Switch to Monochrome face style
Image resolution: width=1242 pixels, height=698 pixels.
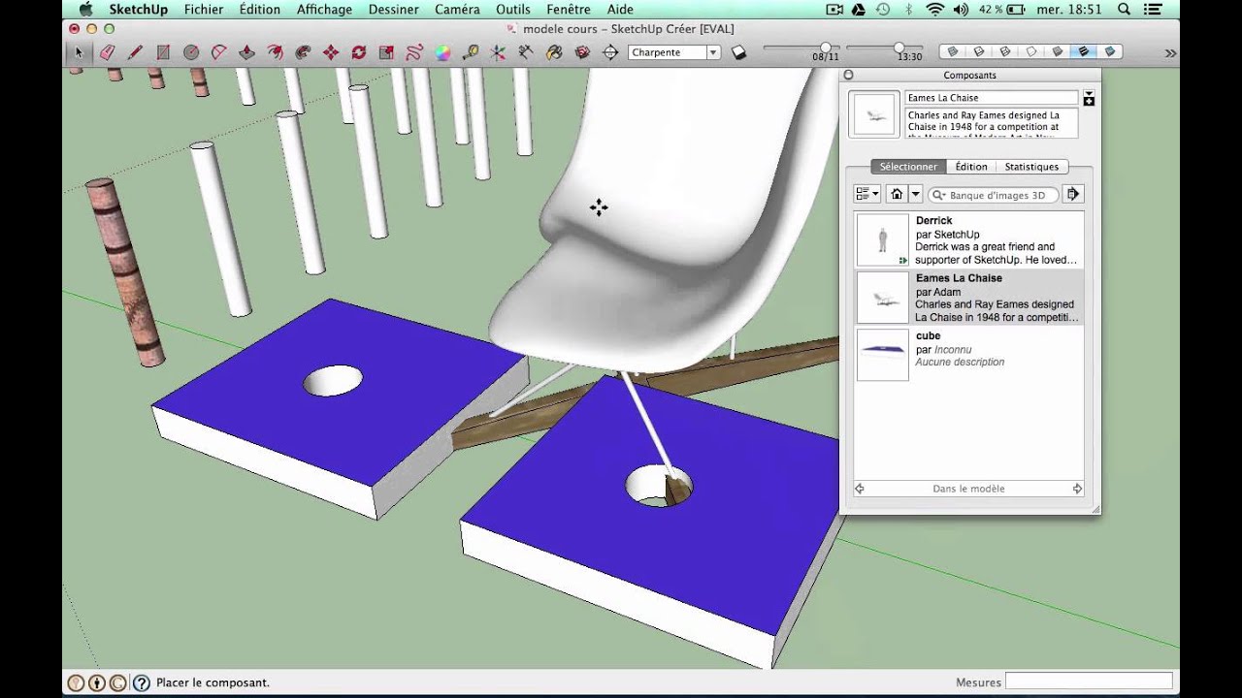click(x=1110, y=51)
